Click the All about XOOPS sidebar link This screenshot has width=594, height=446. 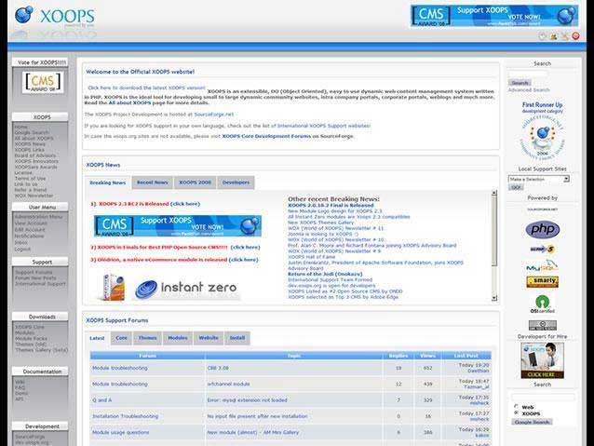[34, 139]
